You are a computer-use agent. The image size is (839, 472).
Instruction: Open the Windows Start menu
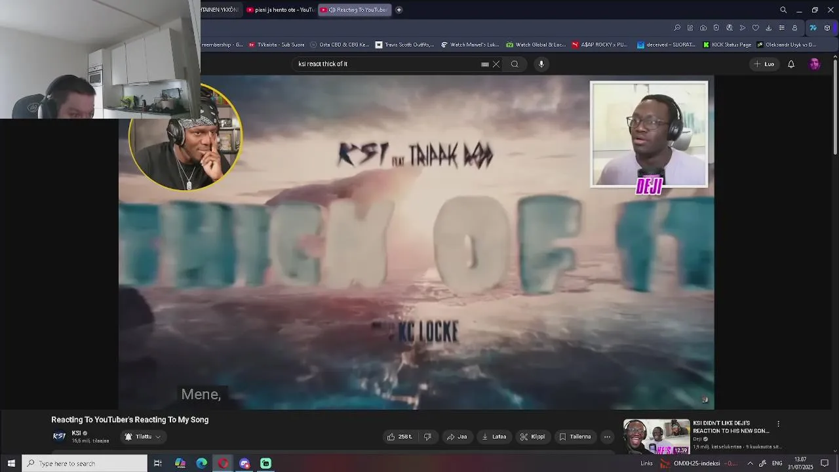[x=11, y=463]
